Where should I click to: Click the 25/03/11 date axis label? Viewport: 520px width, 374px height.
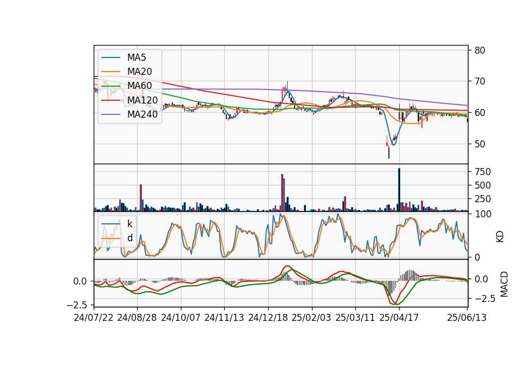pos(355,318)
